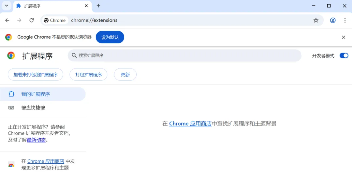Reload the page with refresh icon
Screen dimensions: 352x180
pos(31,21)
